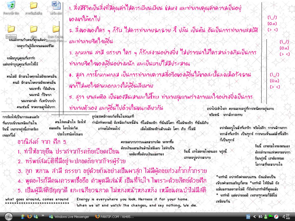Open the clock showing 4:27 AM
295x221 pixels.
pyautogui.click(x=286, y=217)
